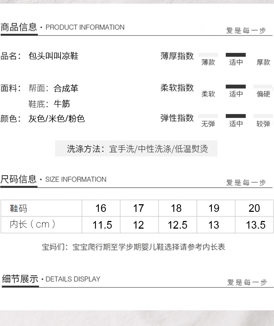This screenshot has width=274, height=326.
Task: Select product name 包头叫叫凉鞋
Action: click(53, 56)
